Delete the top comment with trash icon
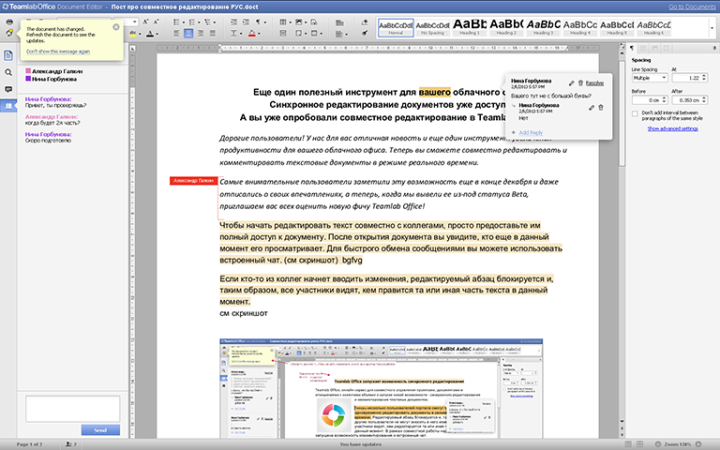This screenshot has width=720, height=450. coord(580,83)
